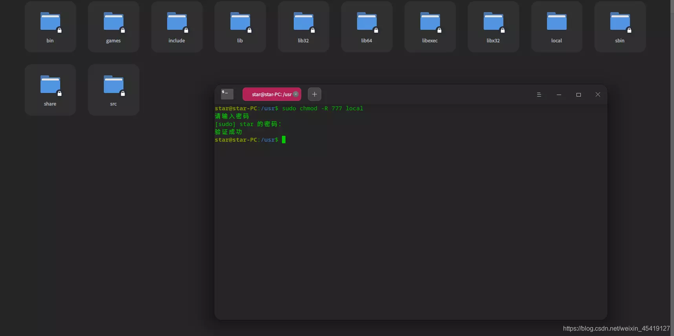
Task: Close the terminal window
Action: coord(598,95)
